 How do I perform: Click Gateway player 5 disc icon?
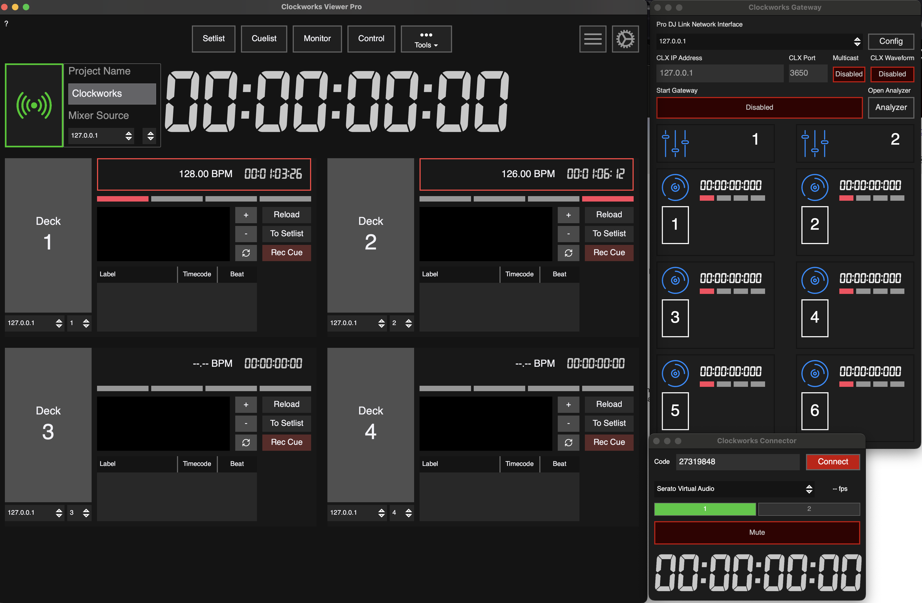[675, 373]
